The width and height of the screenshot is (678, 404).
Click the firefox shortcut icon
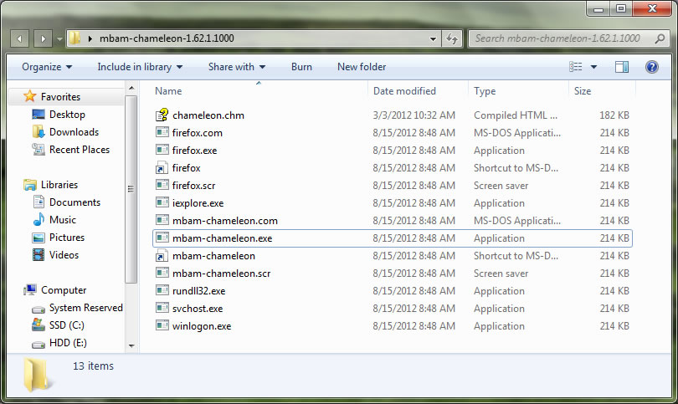point(162,167)
